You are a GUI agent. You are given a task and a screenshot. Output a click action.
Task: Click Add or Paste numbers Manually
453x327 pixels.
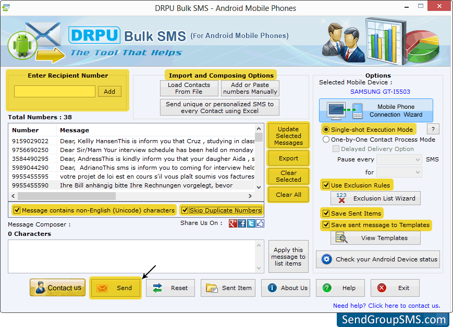pyautogui.click(x=250, y=89)
